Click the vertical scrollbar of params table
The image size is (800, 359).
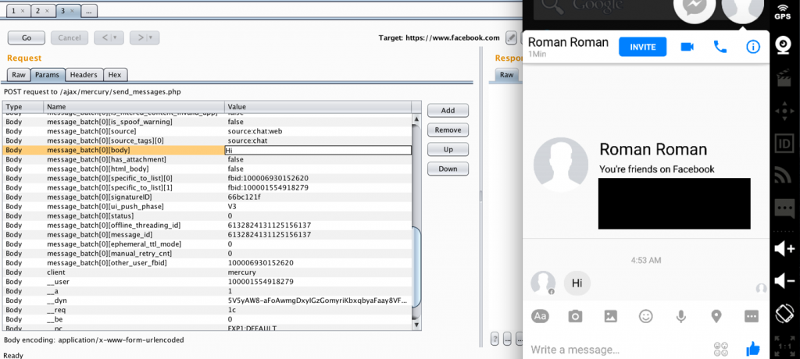pos(417,265)
